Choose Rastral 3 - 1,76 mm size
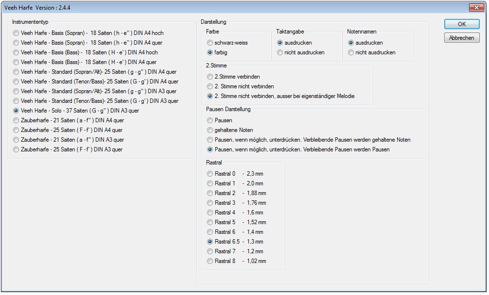 pos(210,203)
